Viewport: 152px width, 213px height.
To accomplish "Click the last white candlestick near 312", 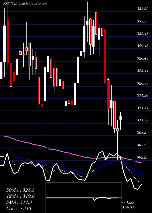I will (120, 118).
